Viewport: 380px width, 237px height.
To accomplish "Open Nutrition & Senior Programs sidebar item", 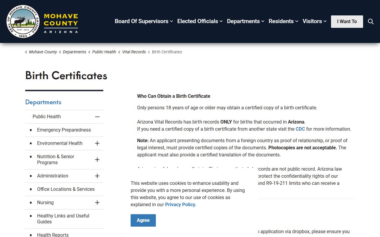I will point(56,160).
